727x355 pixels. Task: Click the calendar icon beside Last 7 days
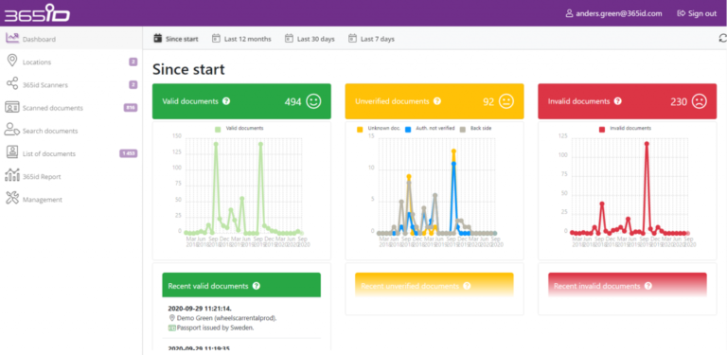(x=352, y=39)
